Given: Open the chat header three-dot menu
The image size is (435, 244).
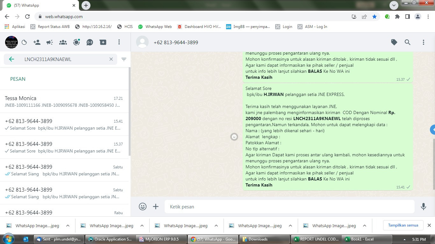Looking at the screenshot, I should [x=424, y=42].
